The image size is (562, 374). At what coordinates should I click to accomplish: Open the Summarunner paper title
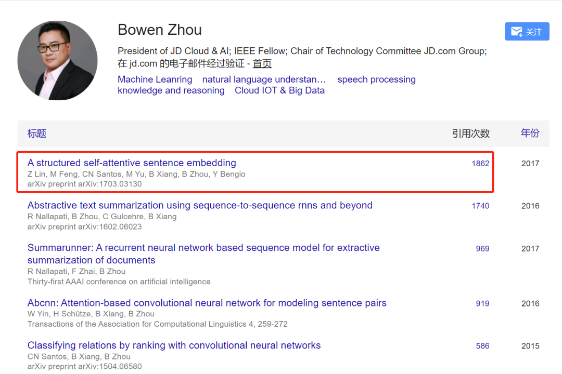[x=203, y=248]
